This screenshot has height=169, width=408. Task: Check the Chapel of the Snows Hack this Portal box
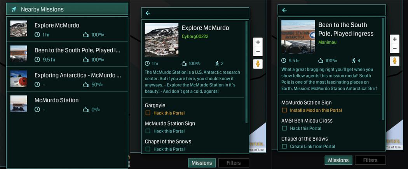click(148, 149)
